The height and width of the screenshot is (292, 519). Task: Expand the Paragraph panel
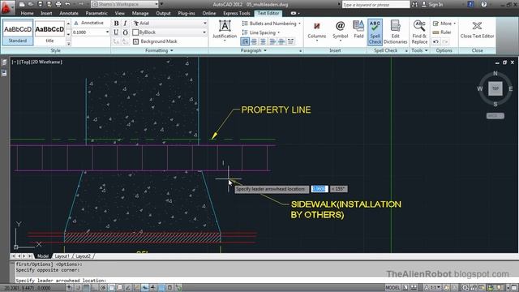[x=254, y=50]
